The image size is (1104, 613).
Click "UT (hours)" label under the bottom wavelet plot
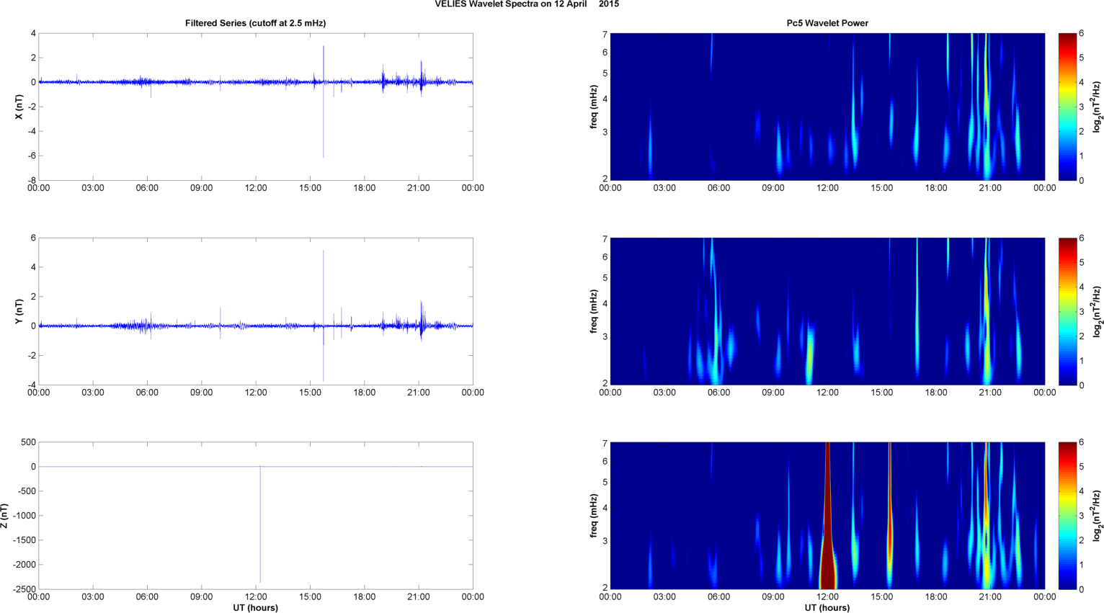[x=827, y=608]
